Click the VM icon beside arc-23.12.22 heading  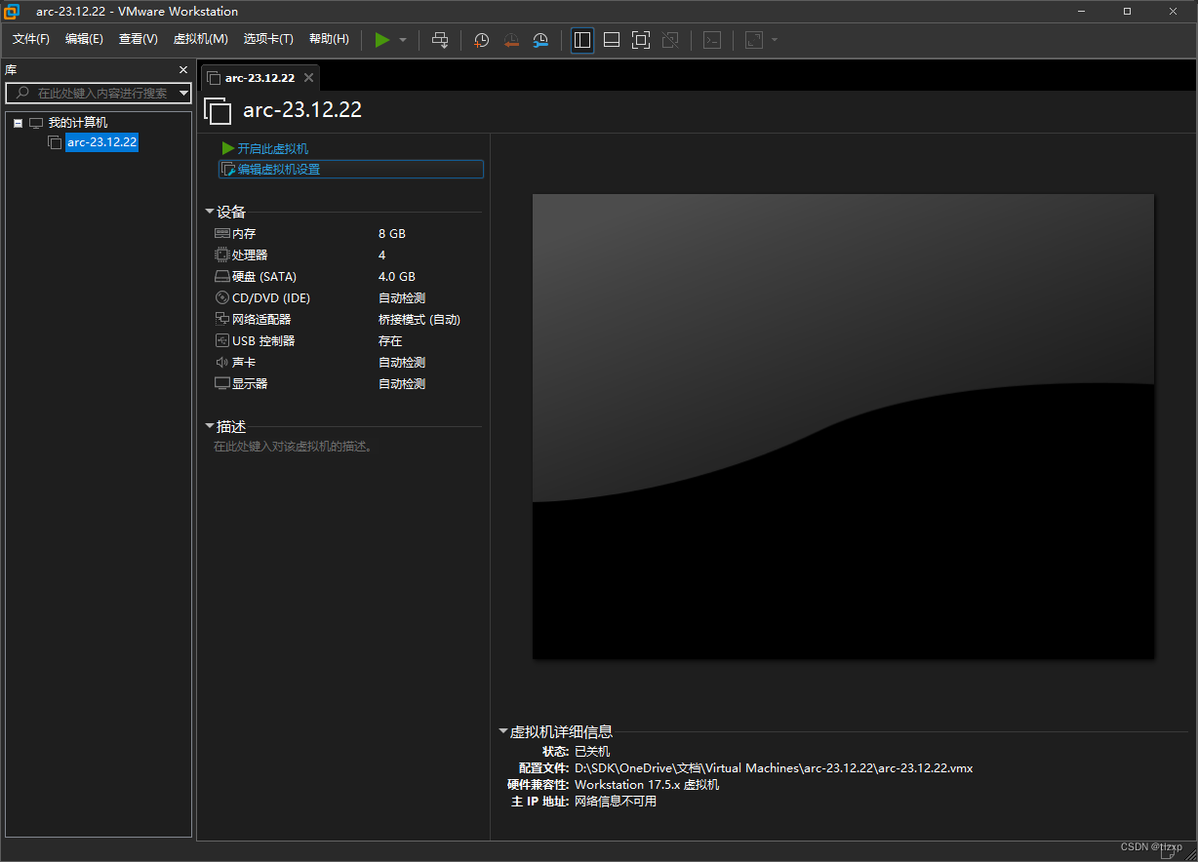tap(218, 110)
